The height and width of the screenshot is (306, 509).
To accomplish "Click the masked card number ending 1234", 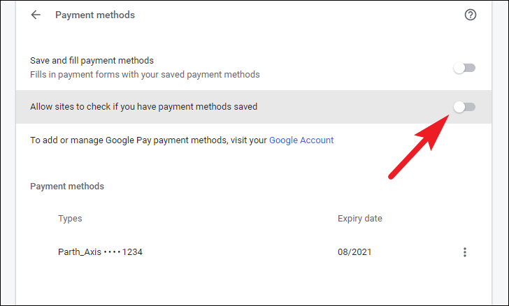I will [123, 252].
